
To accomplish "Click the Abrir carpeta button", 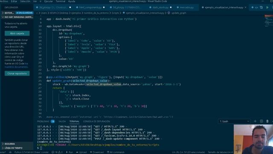I will click(17, 33).
